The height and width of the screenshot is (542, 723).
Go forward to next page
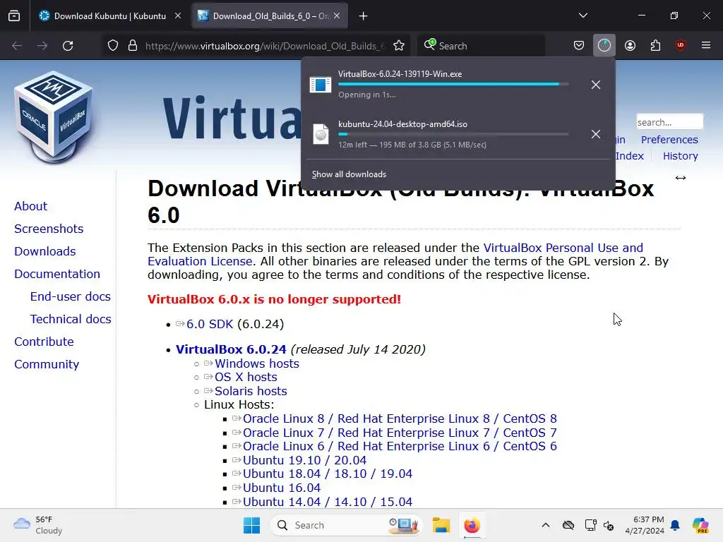[x=42, y=46]
